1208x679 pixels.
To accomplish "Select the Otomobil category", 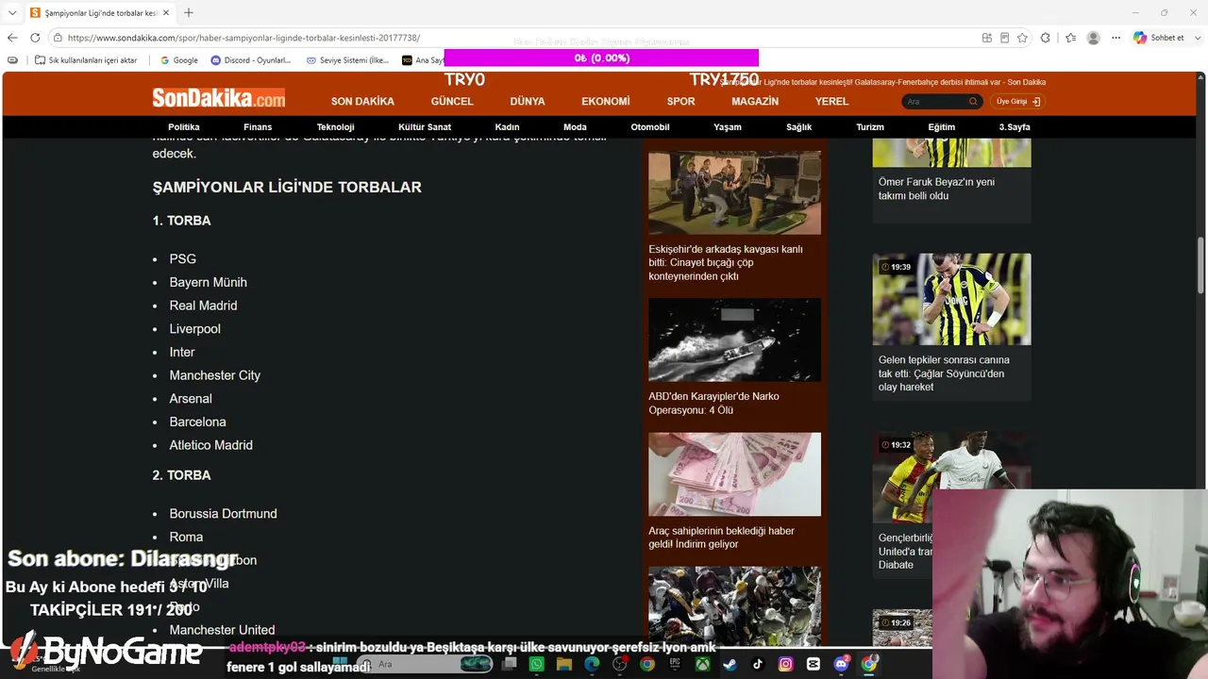I will (x=650, y=127).
